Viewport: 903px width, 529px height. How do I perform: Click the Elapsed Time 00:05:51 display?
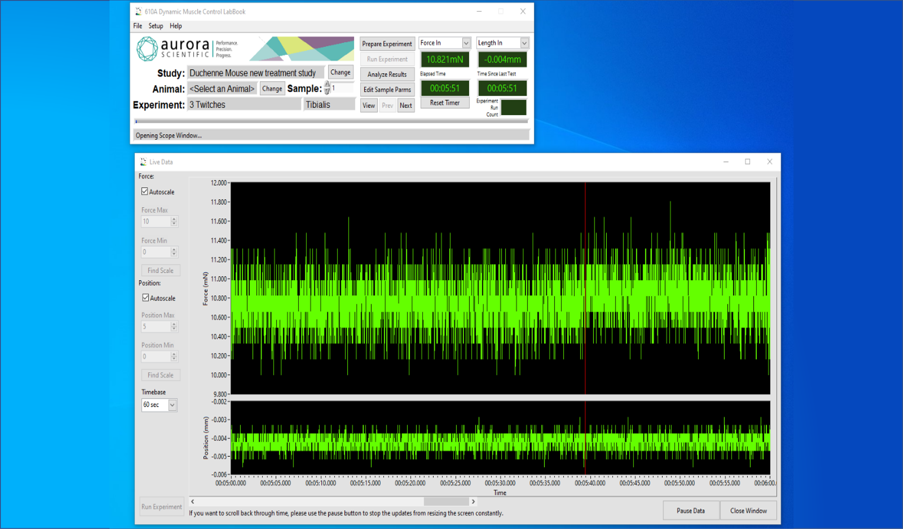click(x=445, y=88)
